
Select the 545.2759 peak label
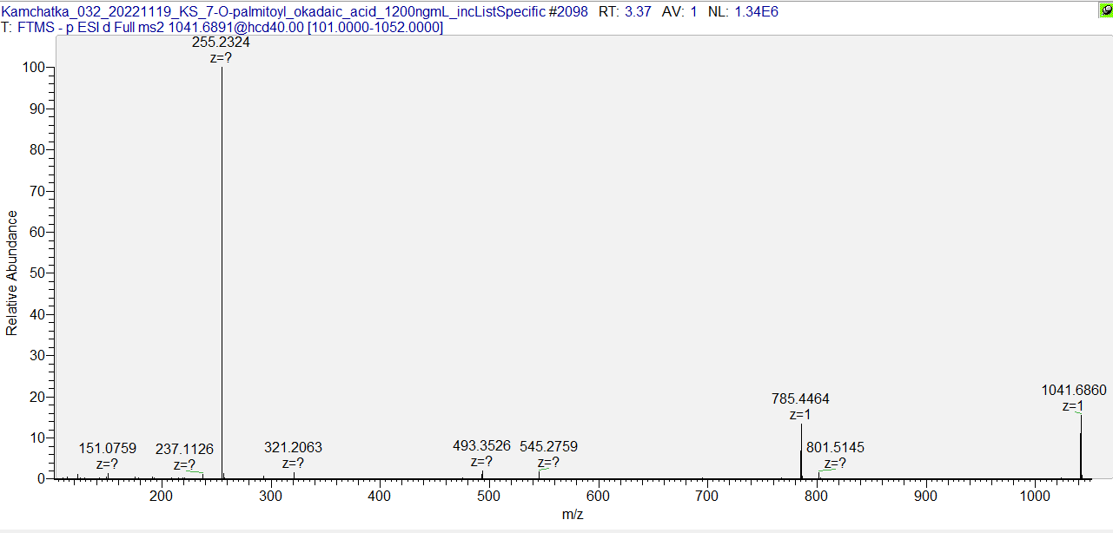click(x=548, y=447)
